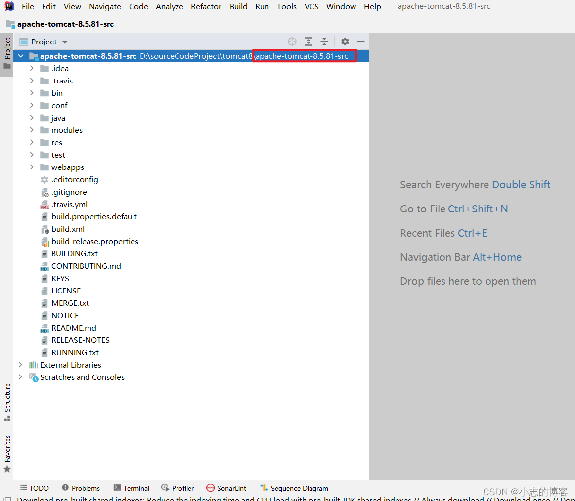This screenshot has width=575, height=501.
Task: Open the Project view dropdown
Action: tap(65, 42)
